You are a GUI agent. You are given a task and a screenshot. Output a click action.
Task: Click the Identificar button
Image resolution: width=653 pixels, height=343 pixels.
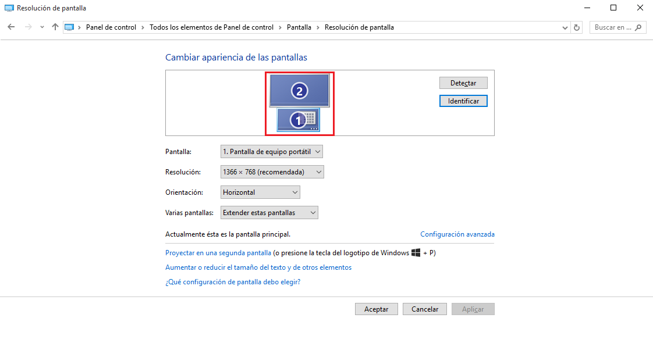point(463,101)
